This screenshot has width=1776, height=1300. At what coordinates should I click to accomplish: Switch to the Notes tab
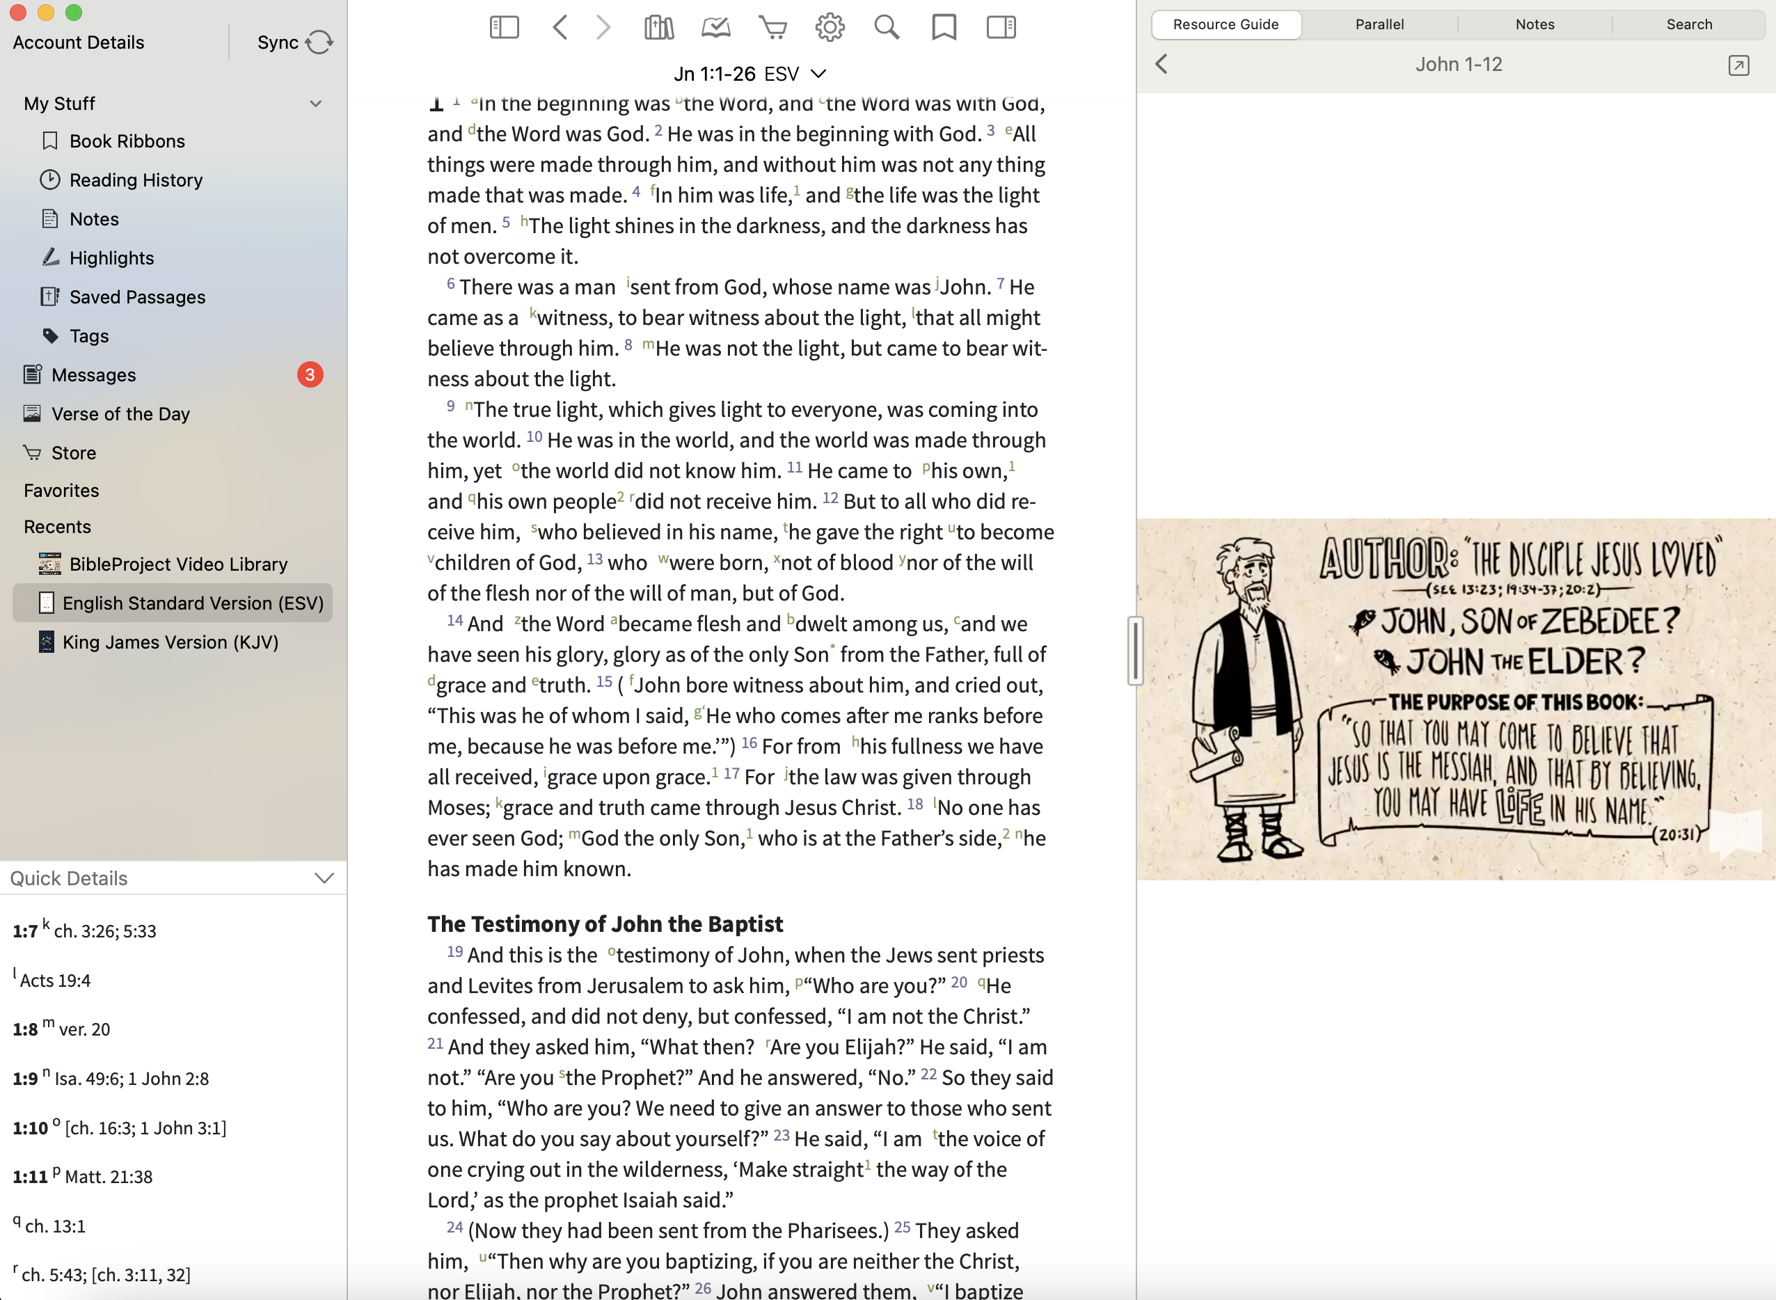1535,24
